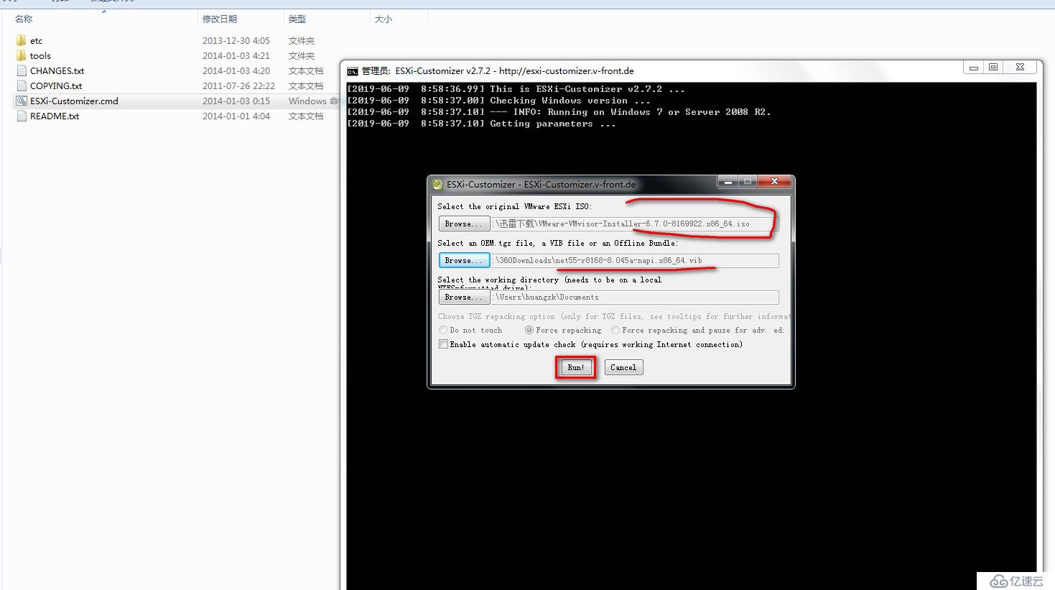The image size is (1055, 590).
Task: Select the tools folder name
Action: coord(40,55)
